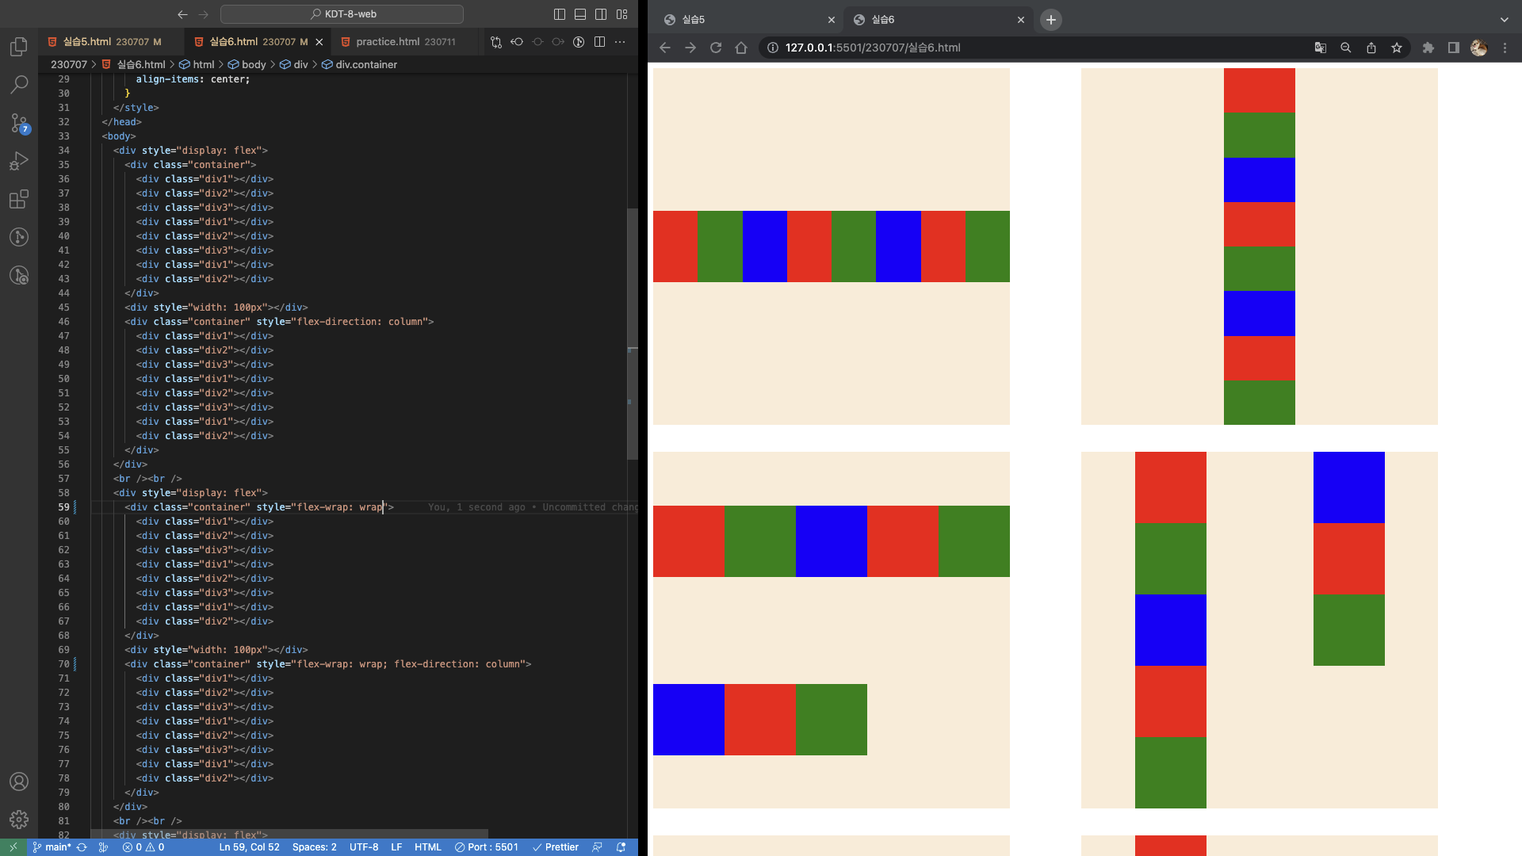
Task: Open the Chrome tab search chevron
Action: pyautogui.click(x=1505, y=20)
